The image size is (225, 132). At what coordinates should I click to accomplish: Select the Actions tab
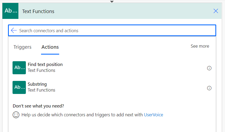pyautogui.click(x=50, y=47)
